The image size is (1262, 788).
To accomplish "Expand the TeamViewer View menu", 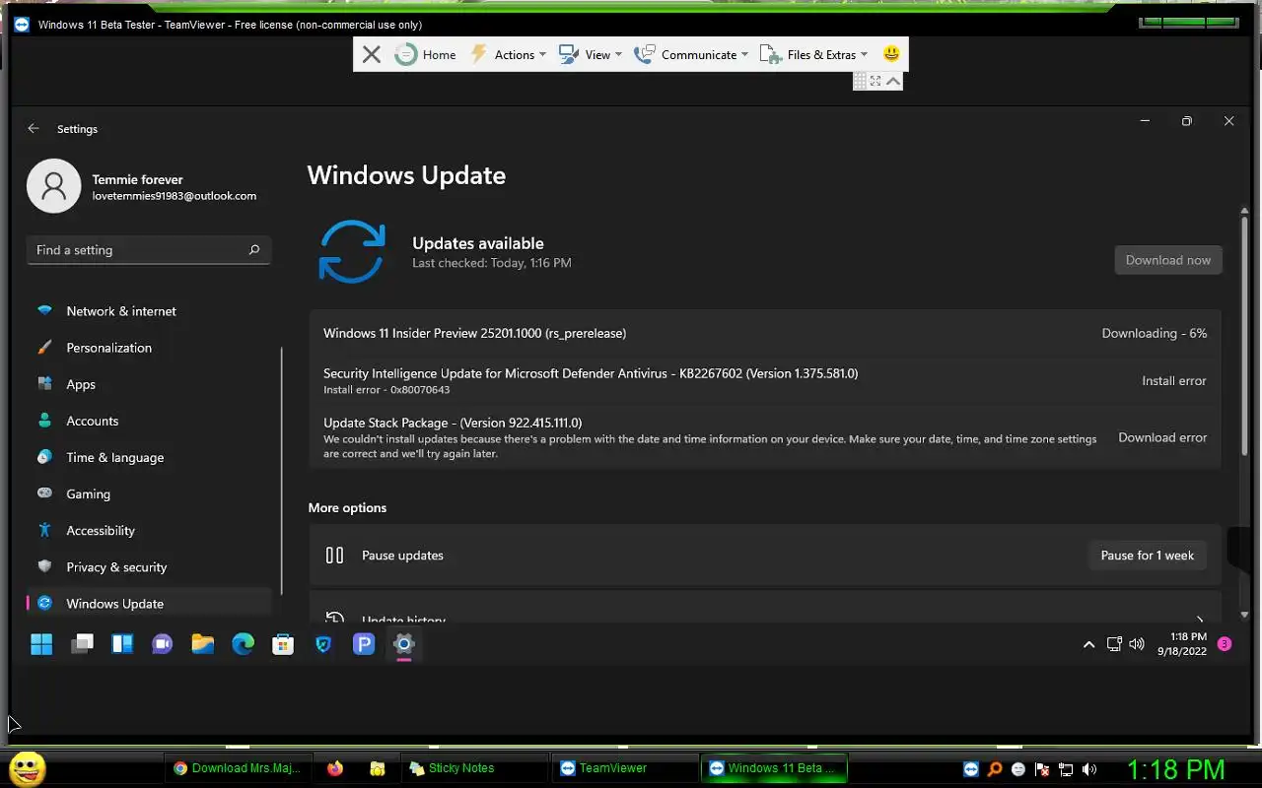I will [590, 55].
